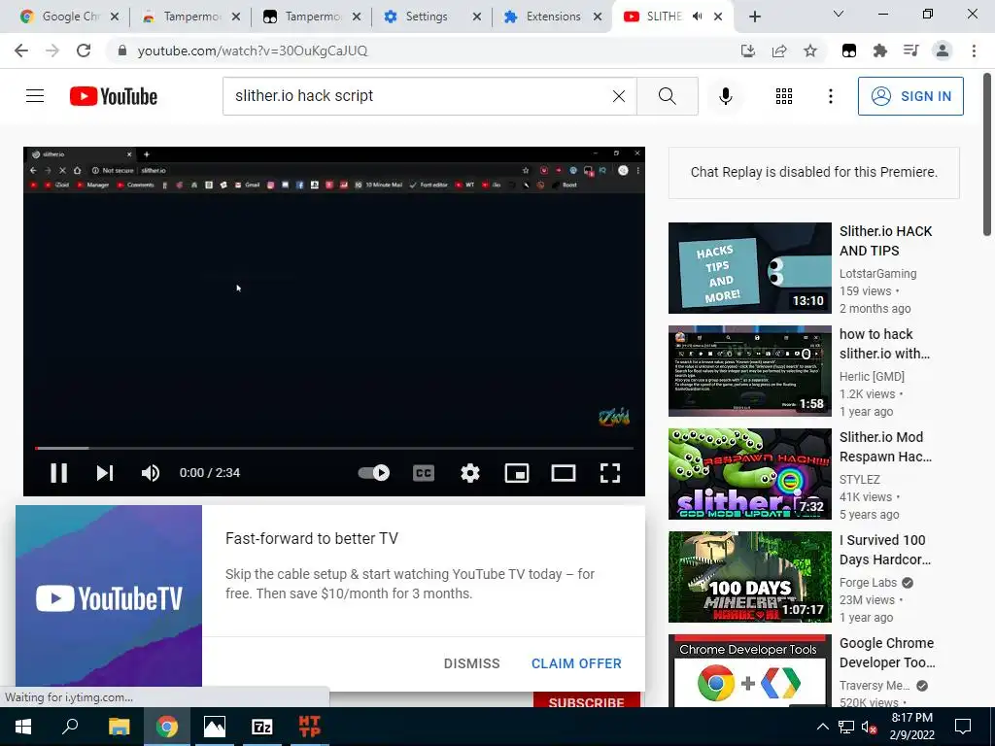
Task: Seek along the video progress bar
Action: click(334, 448)
